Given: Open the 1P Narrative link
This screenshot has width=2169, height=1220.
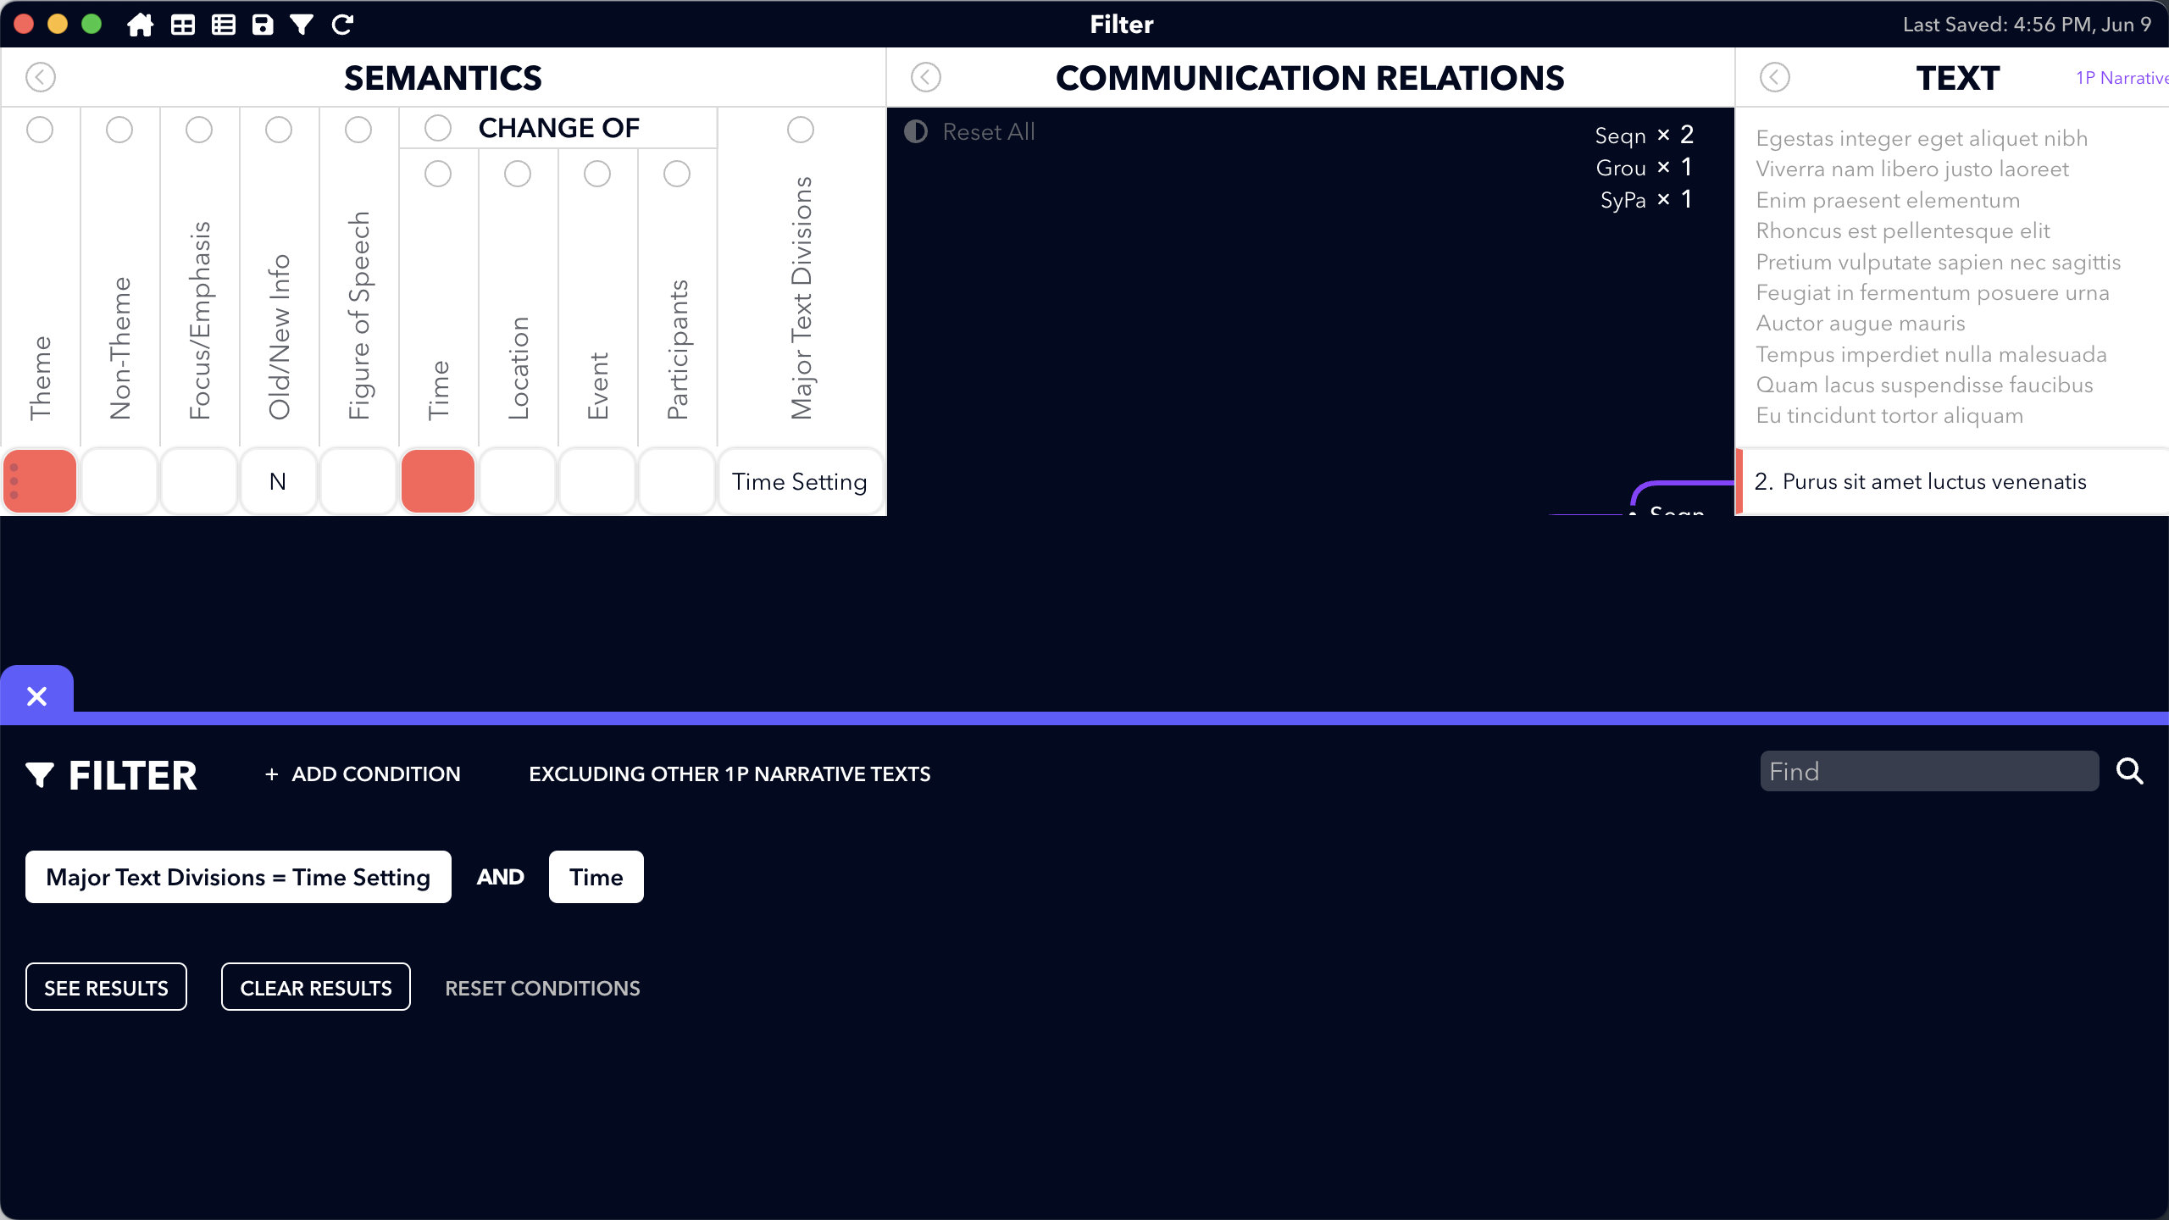Looking at the screenshot, I should point(2122,77).
